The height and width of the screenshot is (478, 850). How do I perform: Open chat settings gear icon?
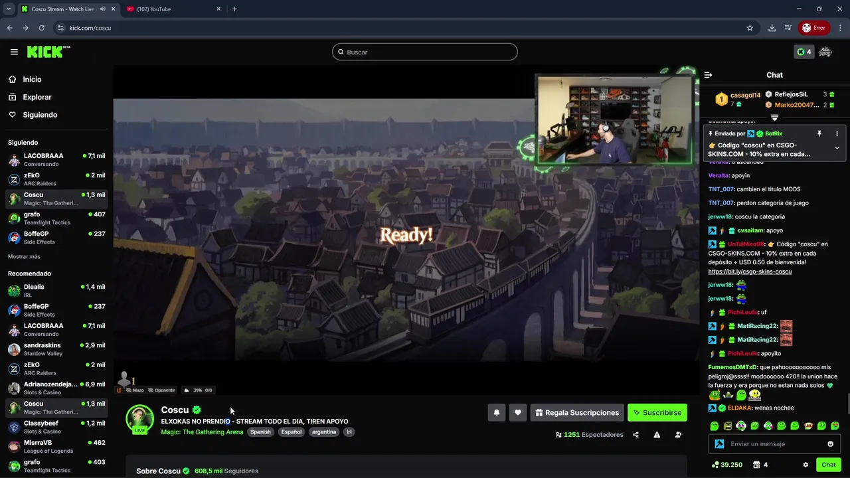click(x=806, y=465)
